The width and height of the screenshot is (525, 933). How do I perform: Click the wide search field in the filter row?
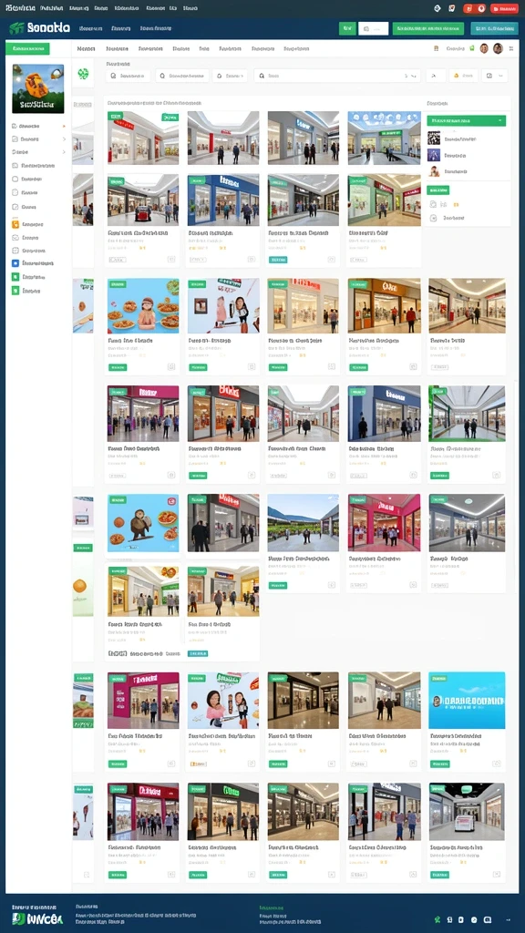tap(337, 76)
